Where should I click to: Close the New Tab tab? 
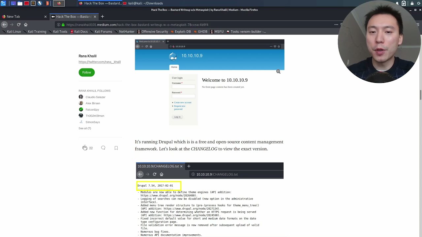[45, 16]
